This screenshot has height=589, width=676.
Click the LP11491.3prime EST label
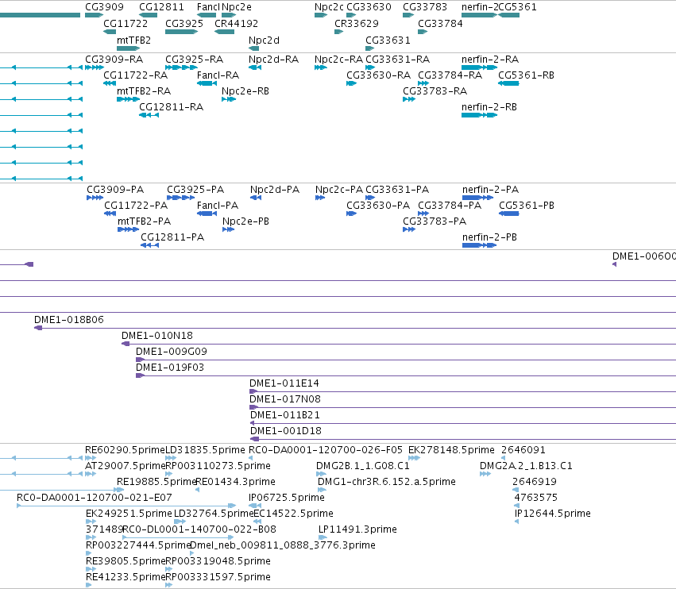357,529
